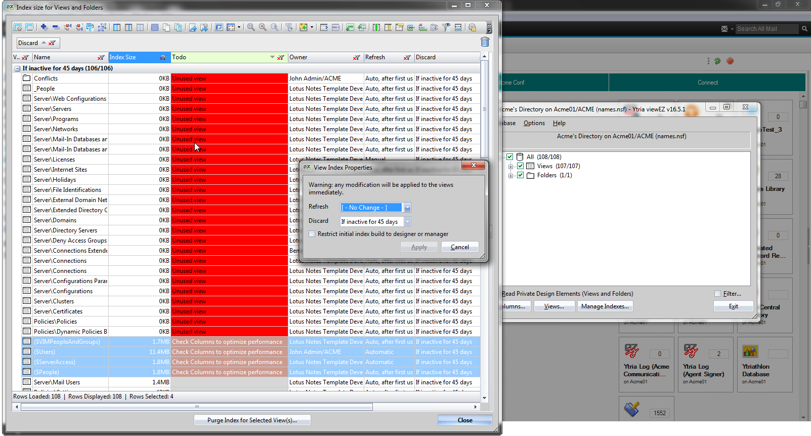Click the red stop icon in Notes window
Image resolution: width=811 pixels, height=436 pixels.
[730, 61]
